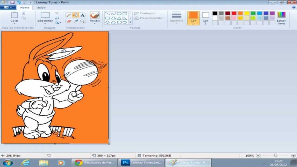Open the Tamanho size dropdown
The image size is (297, 167).
[x=176, y=18]
